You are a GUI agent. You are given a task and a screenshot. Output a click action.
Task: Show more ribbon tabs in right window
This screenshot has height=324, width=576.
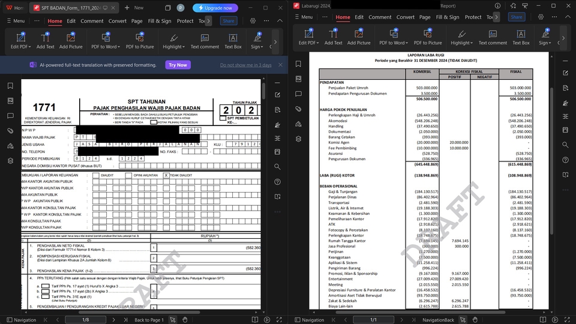[x=496, y=17]
